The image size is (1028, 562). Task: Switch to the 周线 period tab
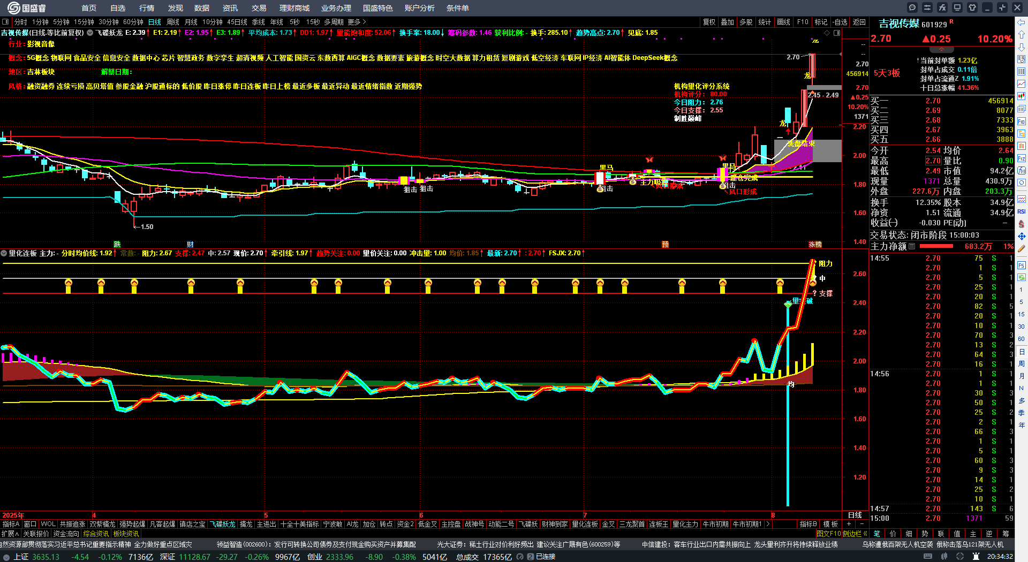click(x=173, y=22)
